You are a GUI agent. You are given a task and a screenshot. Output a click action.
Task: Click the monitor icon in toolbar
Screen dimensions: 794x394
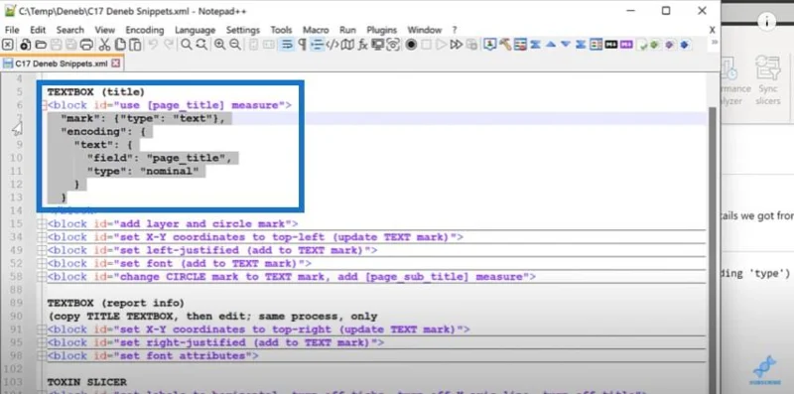[377, 45]
